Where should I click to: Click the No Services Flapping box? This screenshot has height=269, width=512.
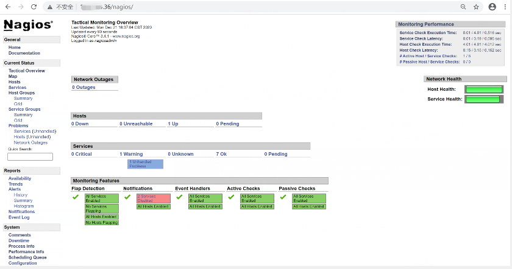(x=102, y=209)
